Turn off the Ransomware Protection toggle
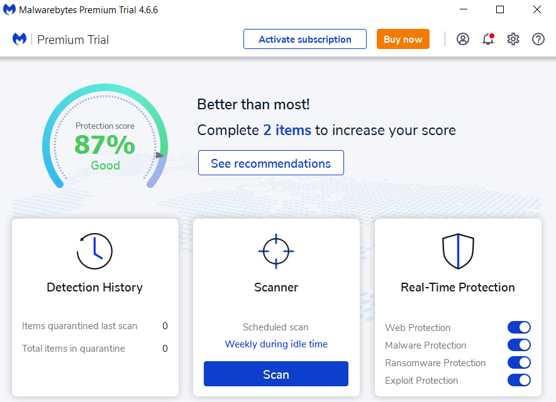 coord(519,362)
